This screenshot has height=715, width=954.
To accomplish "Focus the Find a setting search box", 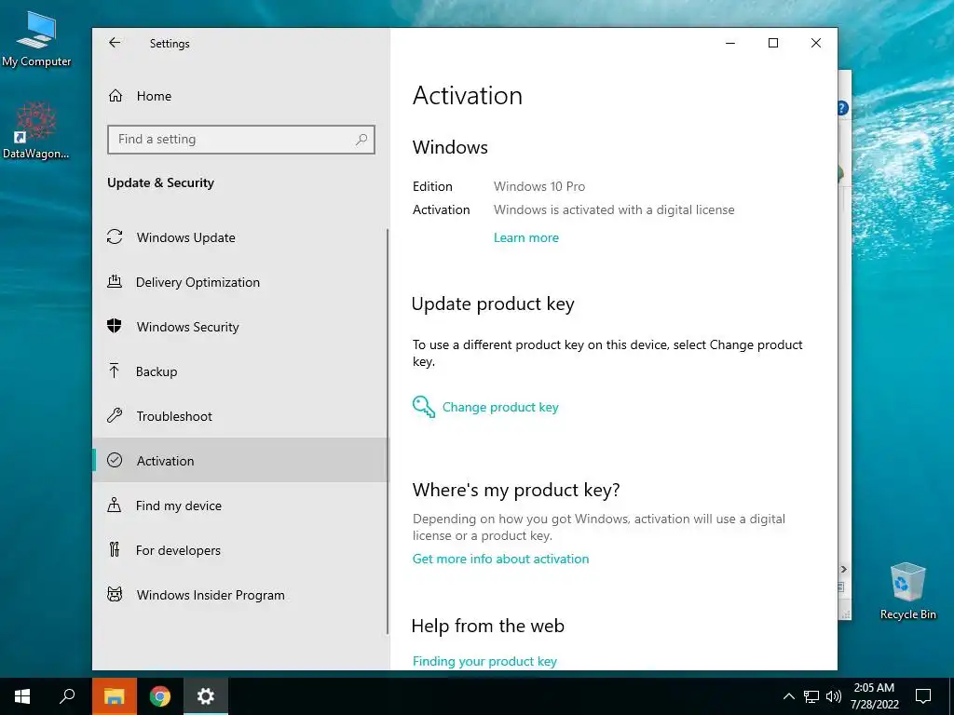I will (241, 140).
